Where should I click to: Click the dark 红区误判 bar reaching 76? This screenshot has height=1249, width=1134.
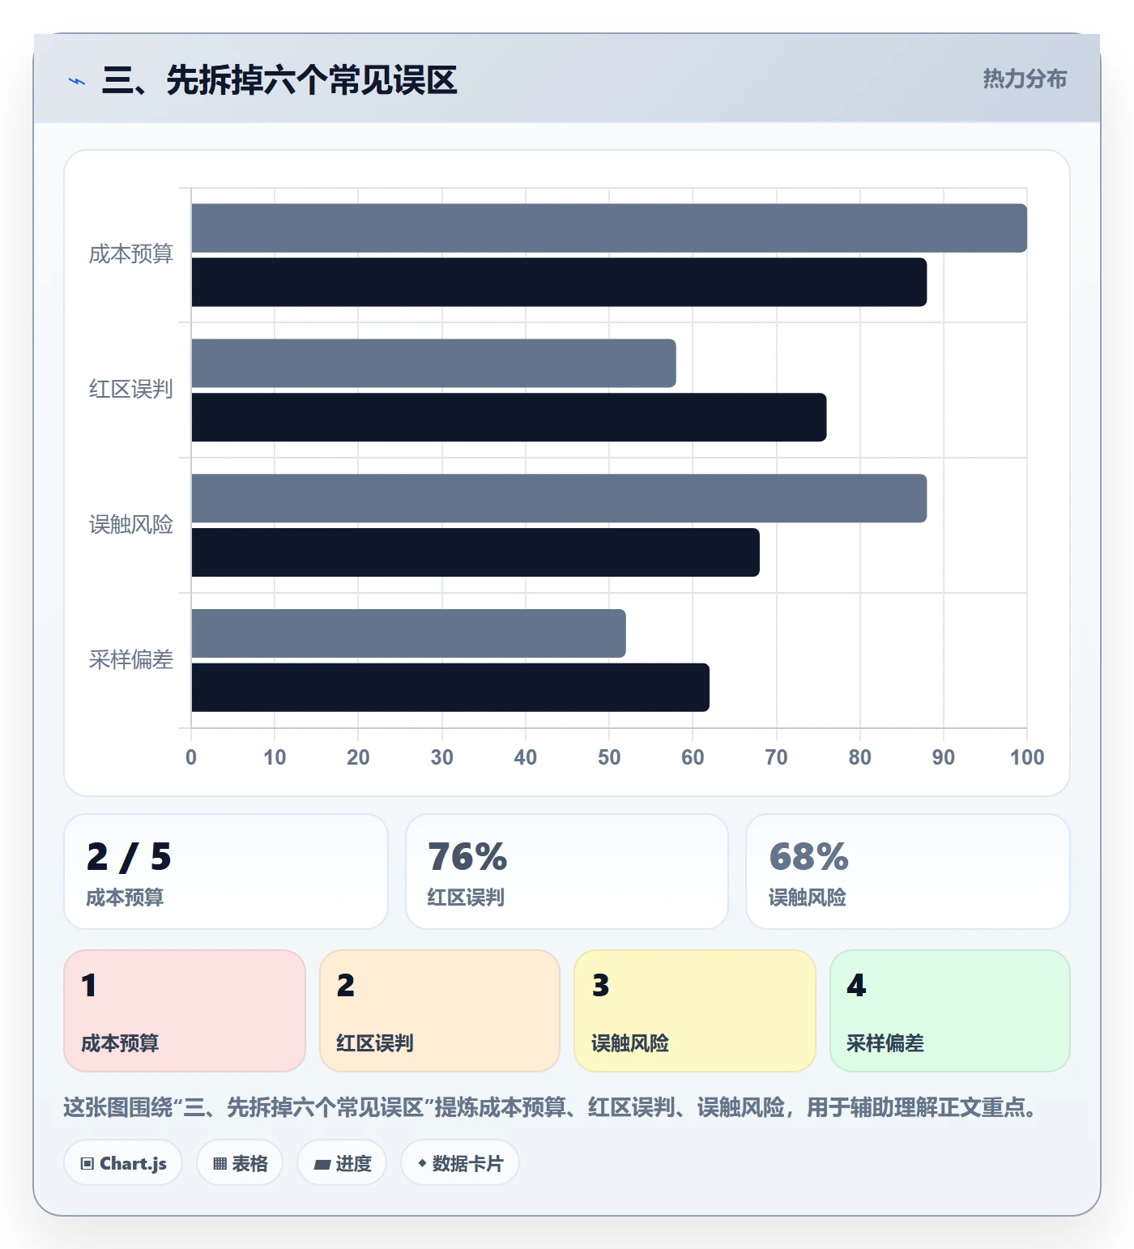pos(509,418)
